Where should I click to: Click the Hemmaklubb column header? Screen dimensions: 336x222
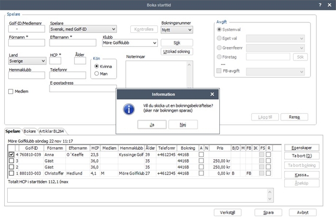click(x=131, y=148)
